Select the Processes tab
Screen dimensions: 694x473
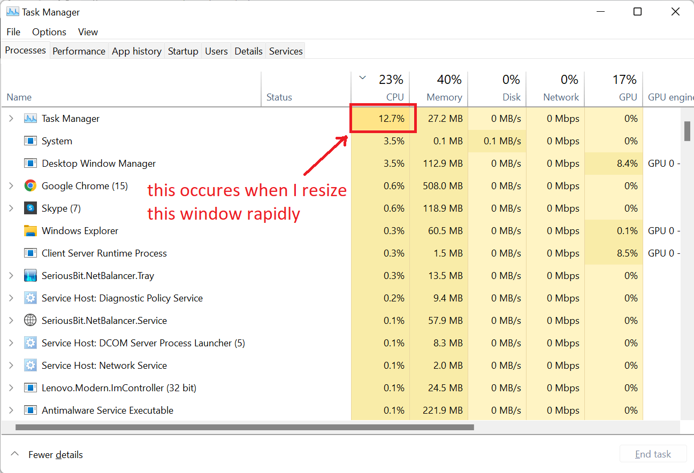point(26,50)
